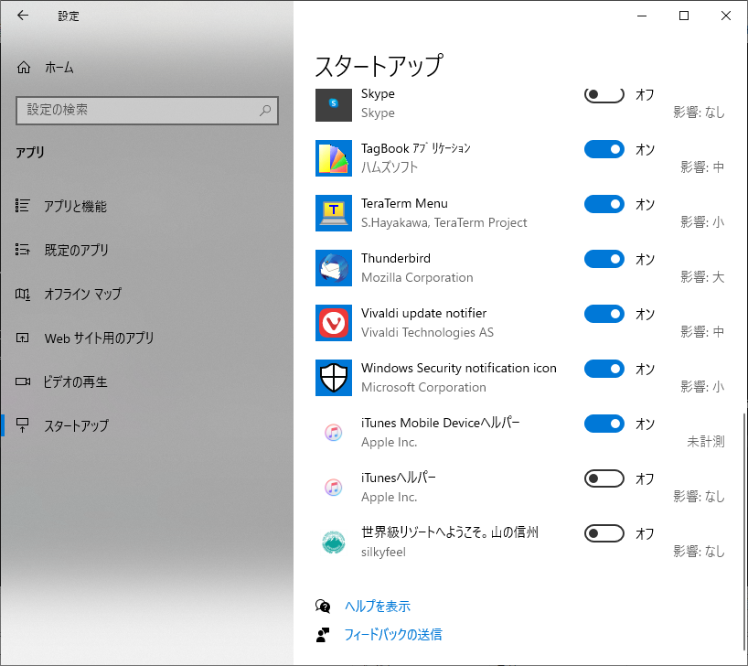Open ヘルプを表示 link
Viewport: 748px width, 666px height.
click(x=378, y=607)
